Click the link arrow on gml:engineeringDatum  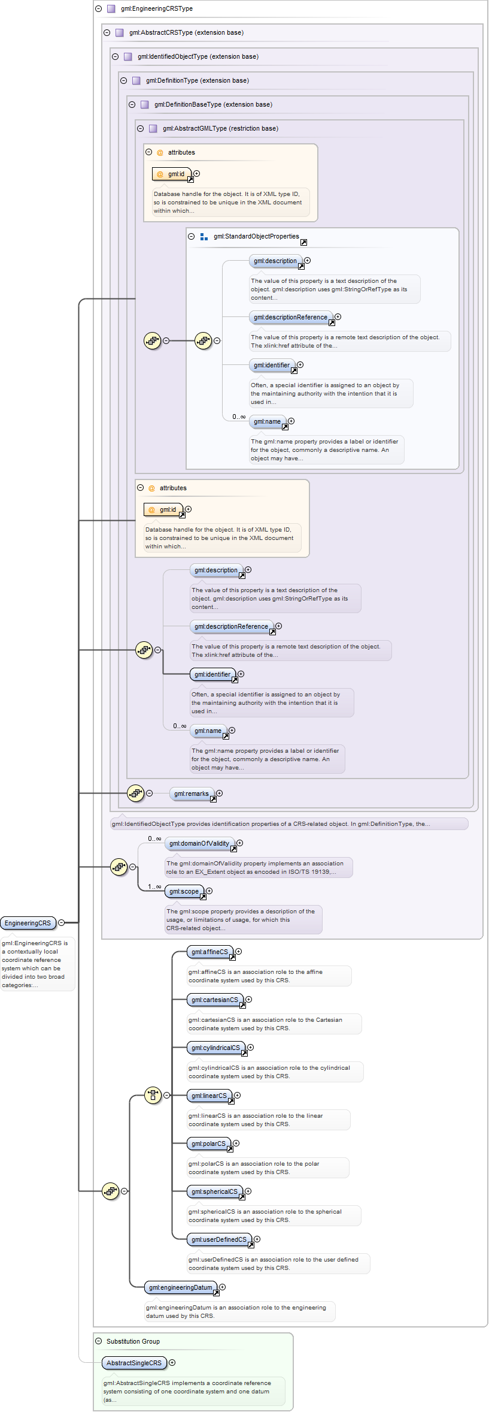tap(216, 1293)
